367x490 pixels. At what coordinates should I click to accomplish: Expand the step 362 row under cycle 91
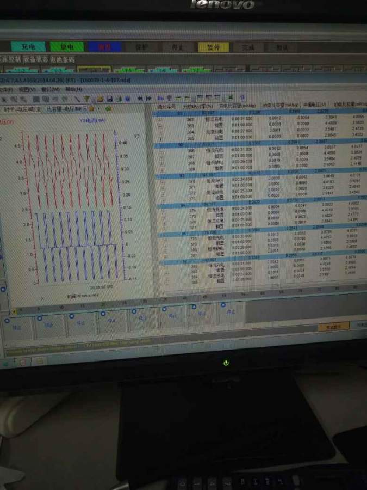coord(160,120)
